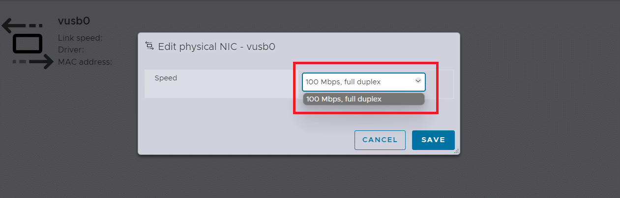Select the Driver label
The height and width of the screenshot is (198, 620).
[71, 49]
